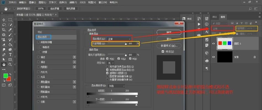Select the Brush tool
This screenshot has height=110, width=262.
coord(10,35)
